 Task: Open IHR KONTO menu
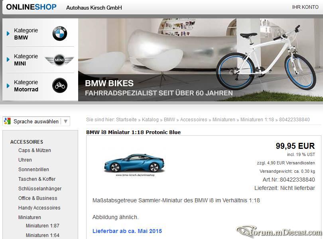coord(305,7)
